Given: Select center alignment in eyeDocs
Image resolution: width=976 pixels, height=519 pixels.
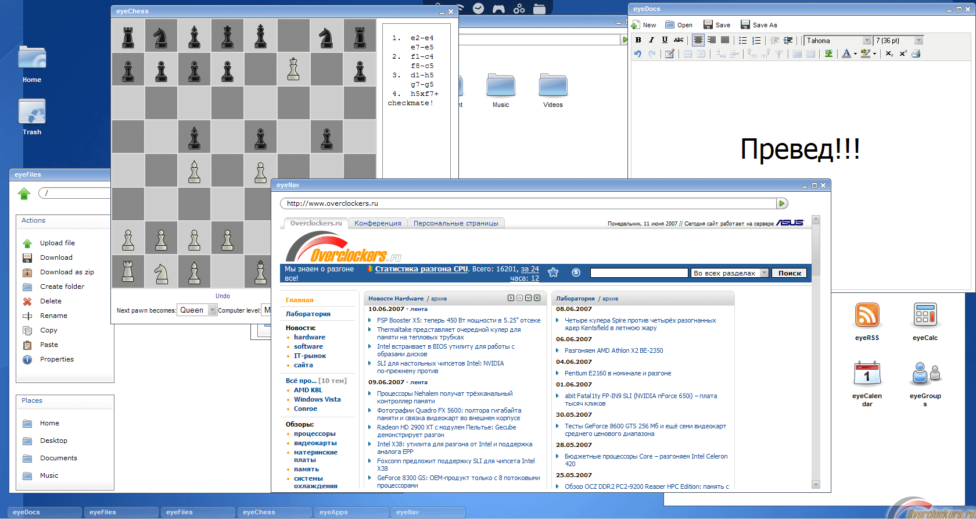Looking at the screenshot, I should click(x=698, y=40).
